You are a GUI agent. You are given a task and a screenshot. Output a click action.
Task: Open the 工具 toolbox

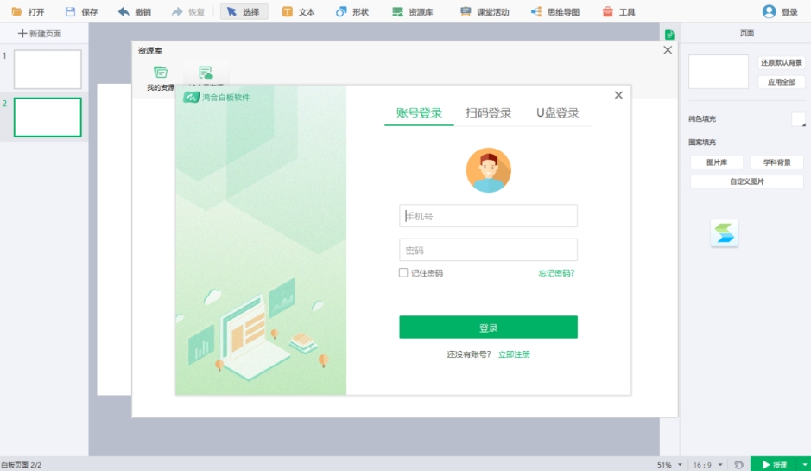pyautogui.click(x=618, y=11)
